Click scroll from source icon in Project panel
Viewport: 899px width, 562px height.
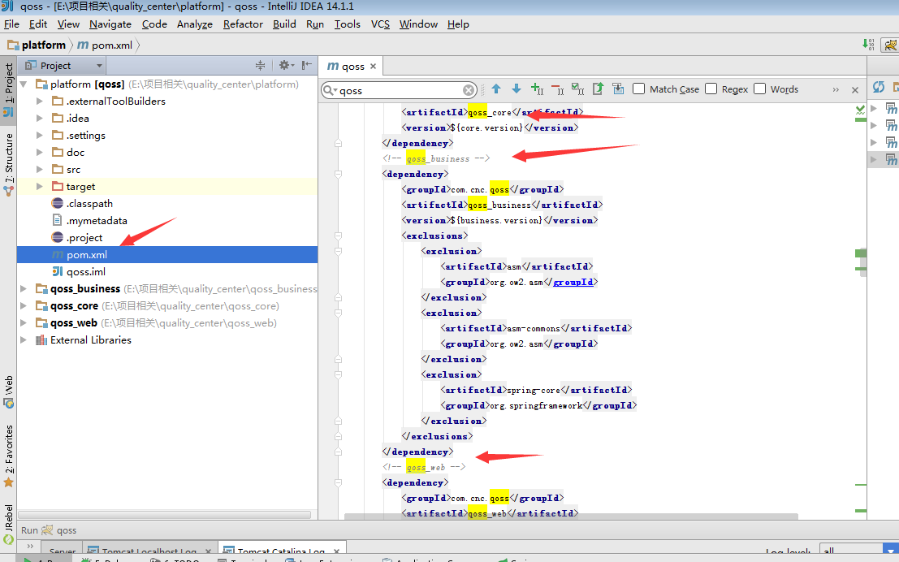point(261,65)
